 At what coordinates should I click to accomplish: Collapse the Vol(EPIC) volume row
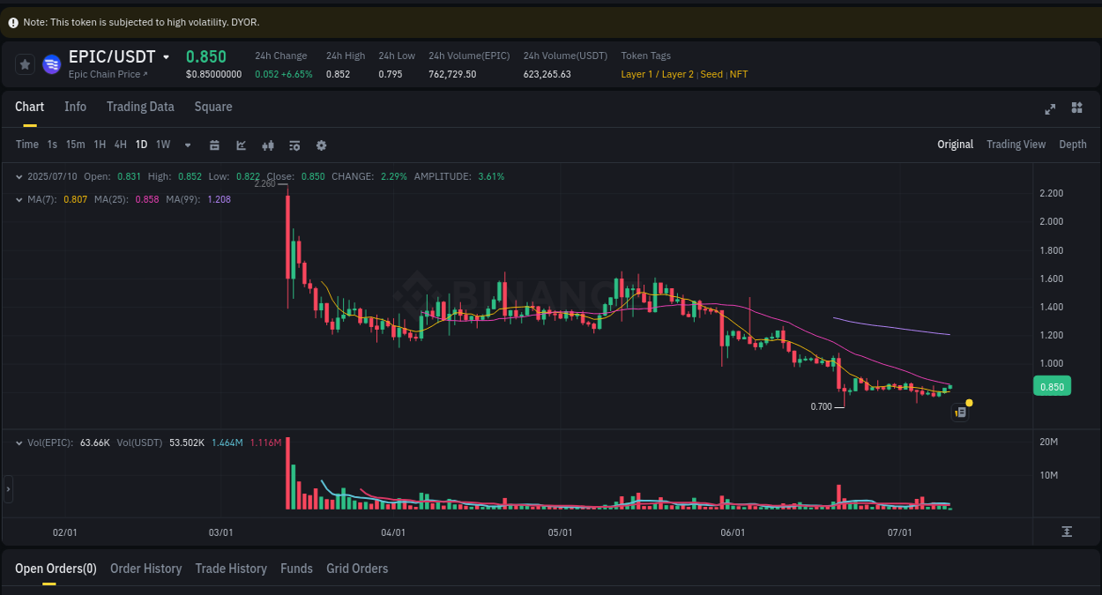19,443
